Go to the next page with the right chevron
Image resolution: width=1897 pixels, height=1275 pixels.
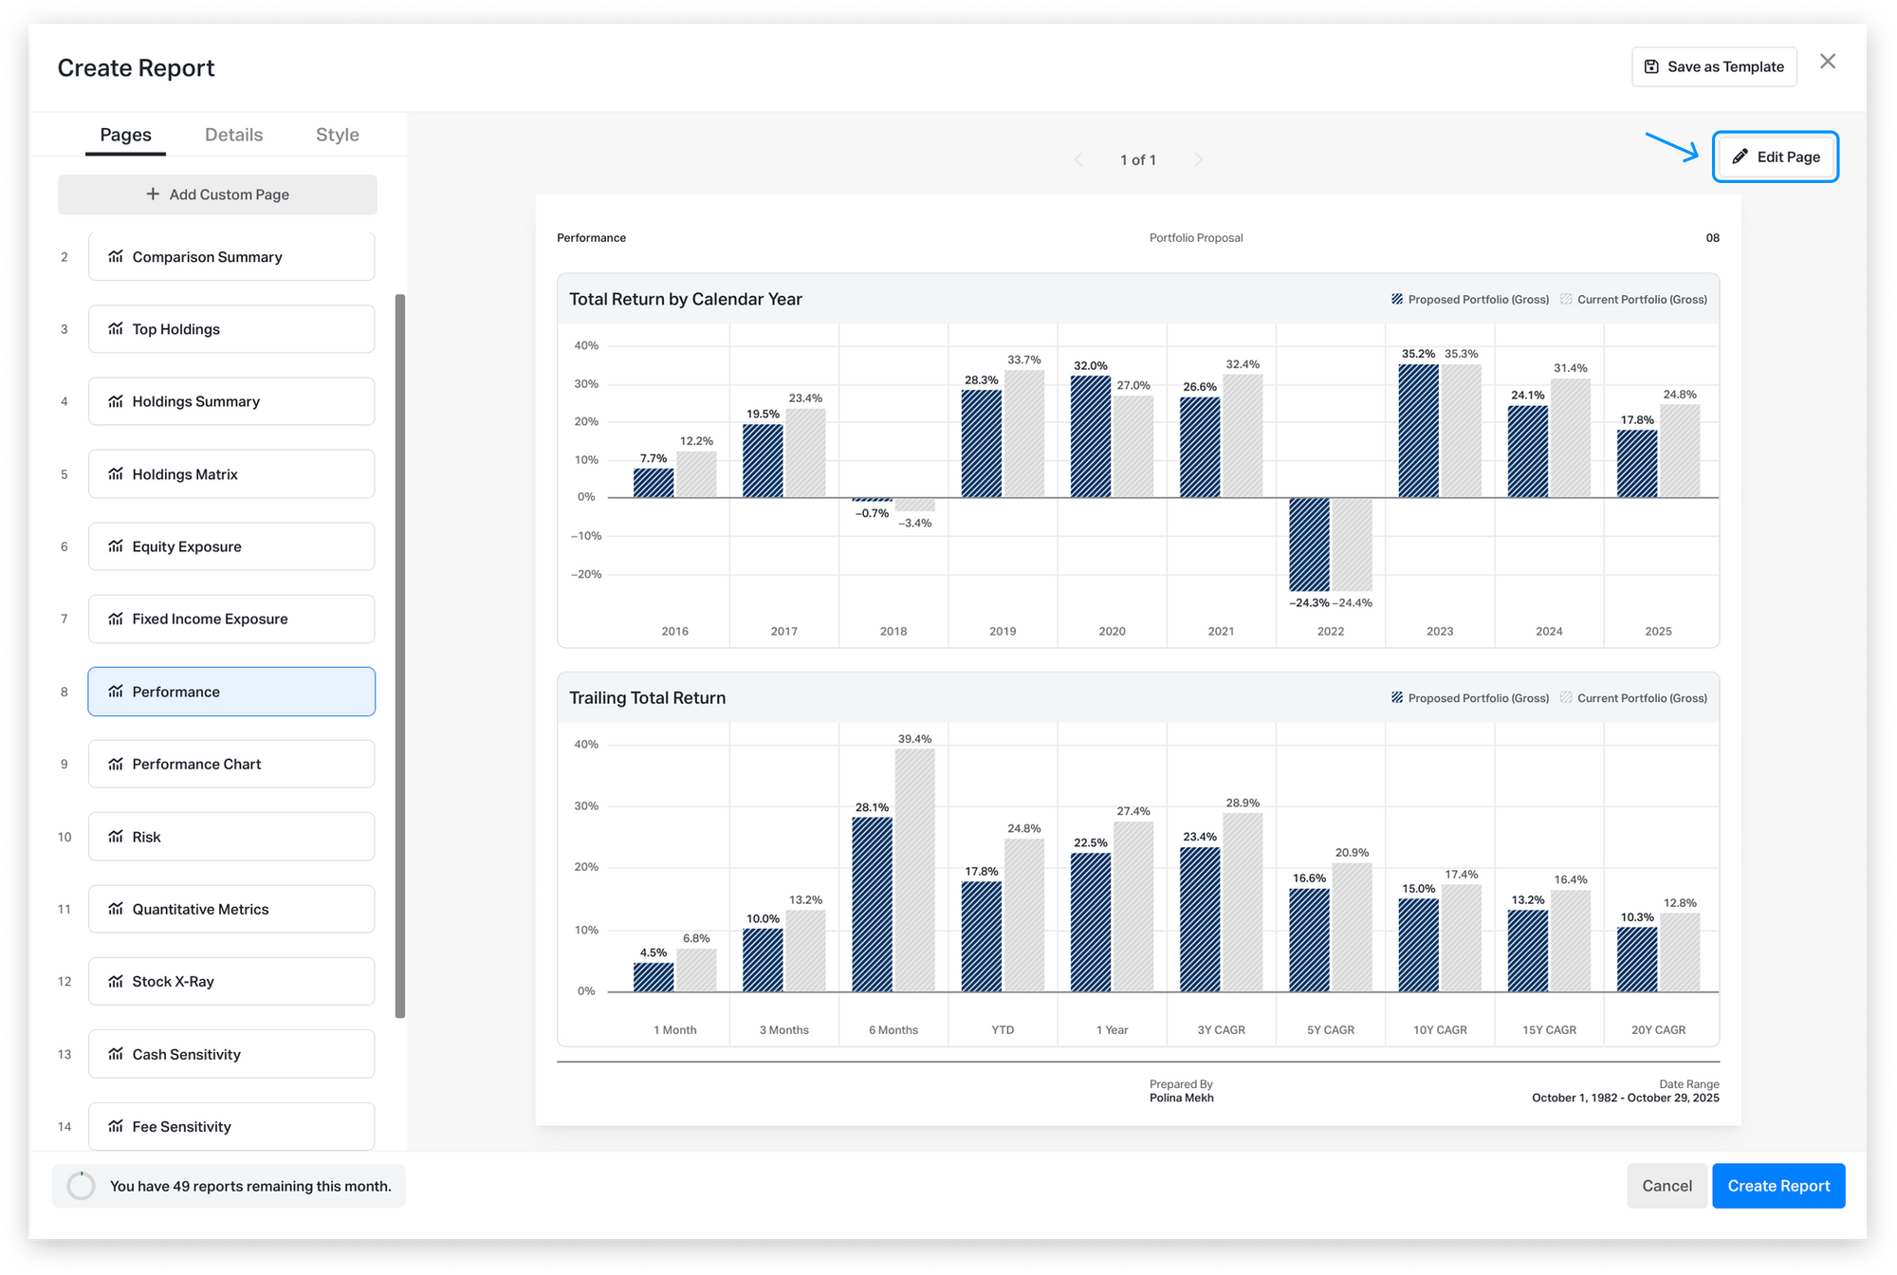pos(1198,159)
